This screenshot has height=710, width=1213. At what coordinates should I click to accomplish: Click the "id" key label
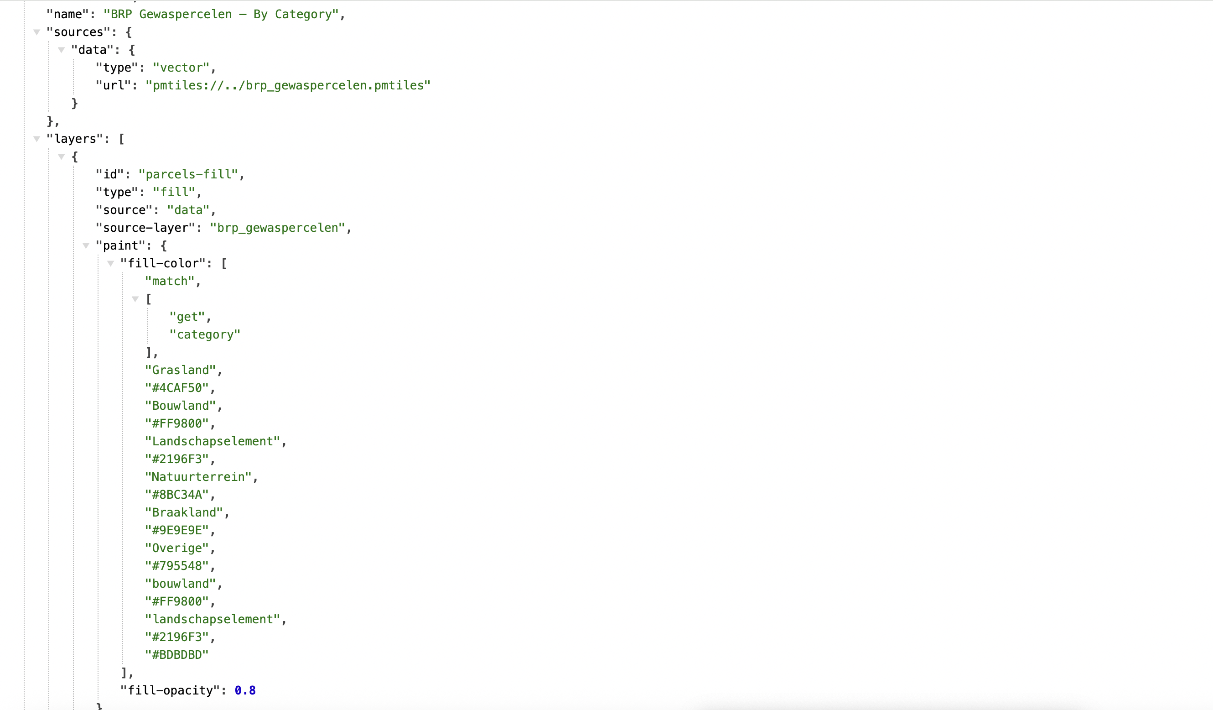[110, 174]
